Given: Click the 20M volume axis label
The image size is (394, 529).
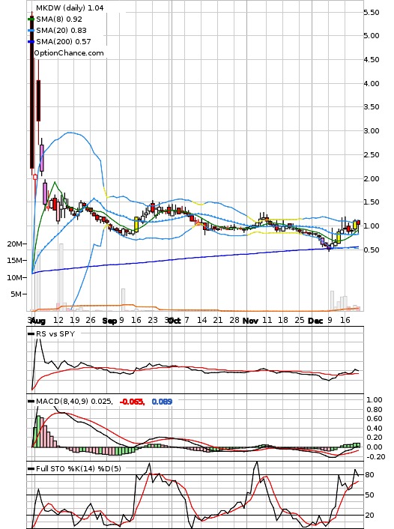Looking at the screenshot, I should pos(14,244).
